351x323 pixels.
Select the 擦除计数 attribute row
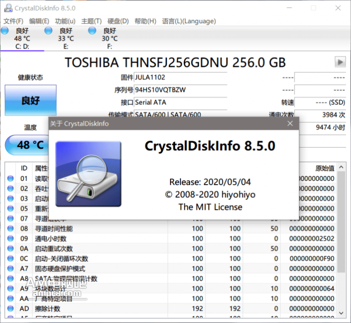tap(171, 309)
